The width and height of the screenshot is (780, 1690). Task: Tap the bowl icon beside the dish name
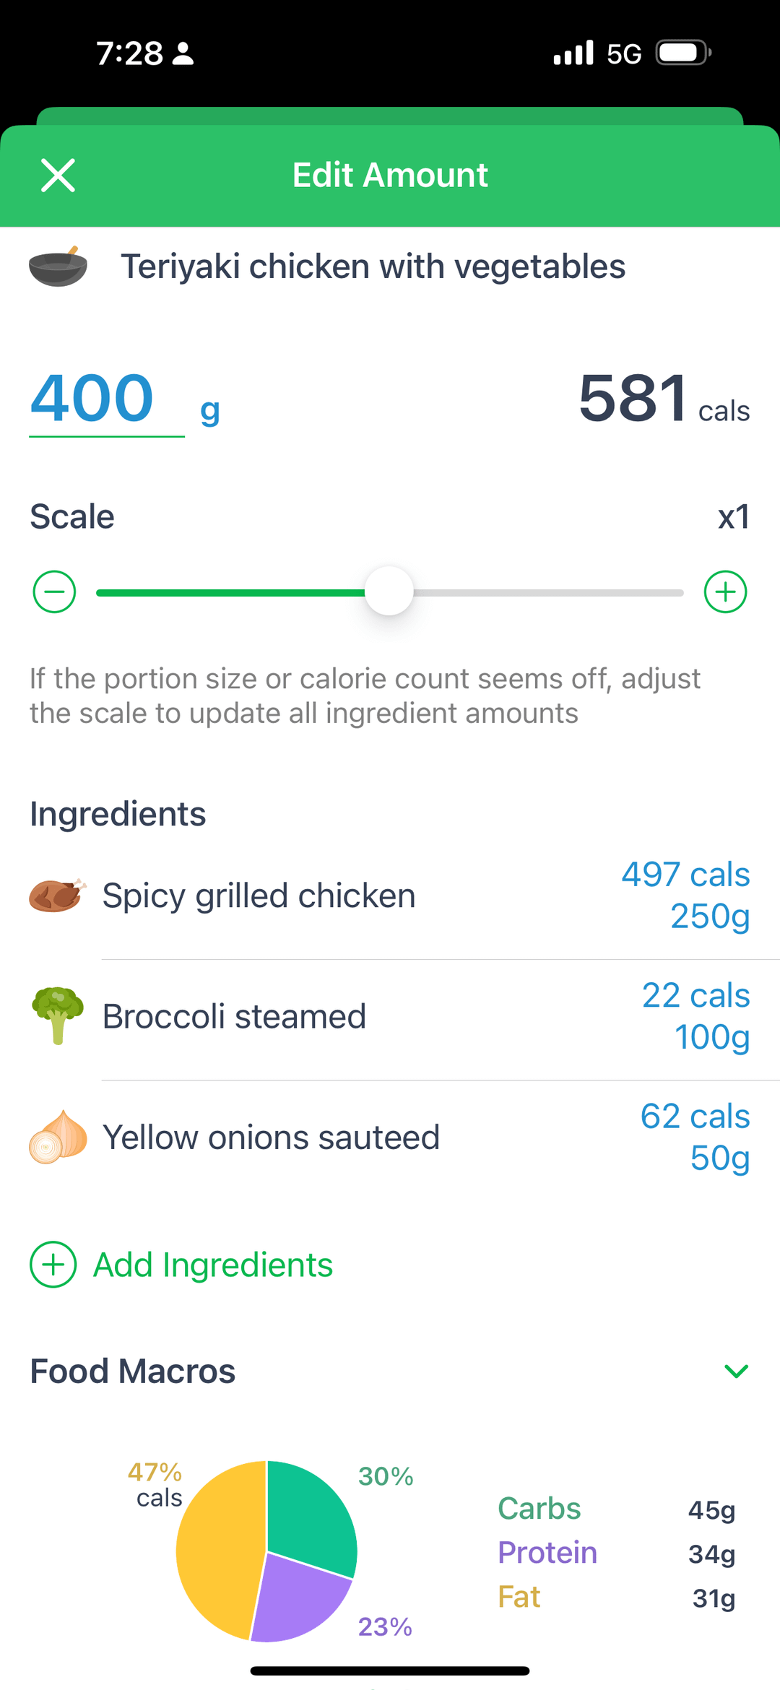[58, 267]
